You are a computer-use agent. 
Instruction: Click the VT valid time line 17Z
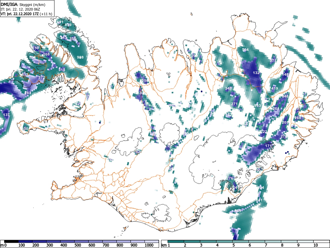(x=26, y=14)
